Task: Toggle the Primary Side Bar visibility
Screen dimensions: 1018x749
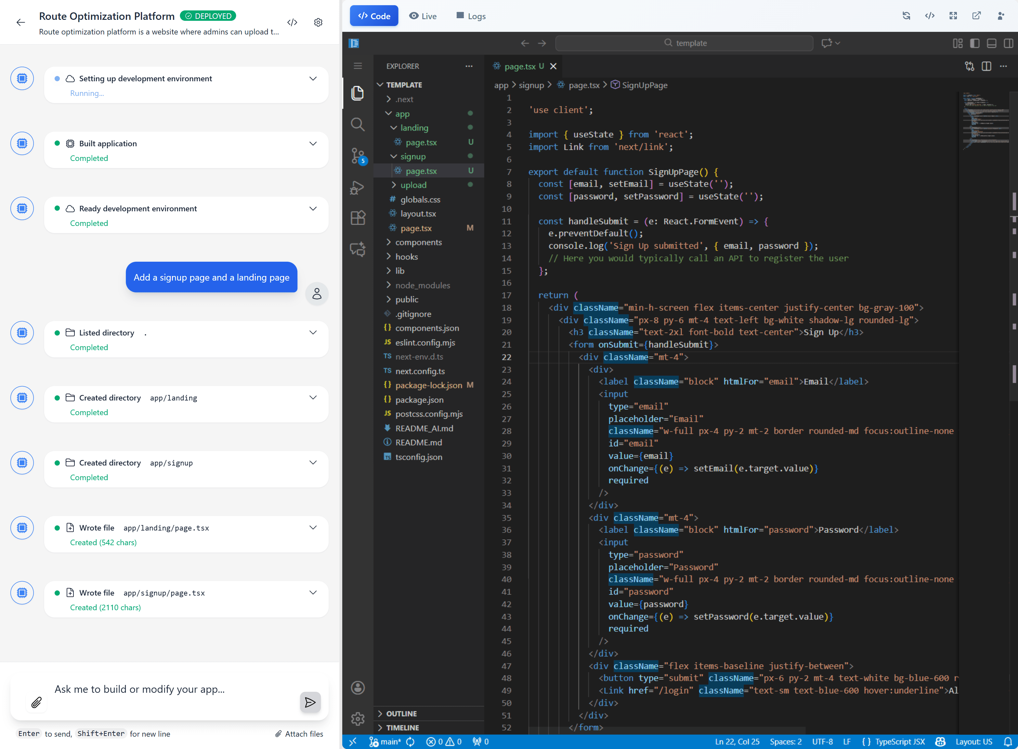Action: click(x=975, y=43)
